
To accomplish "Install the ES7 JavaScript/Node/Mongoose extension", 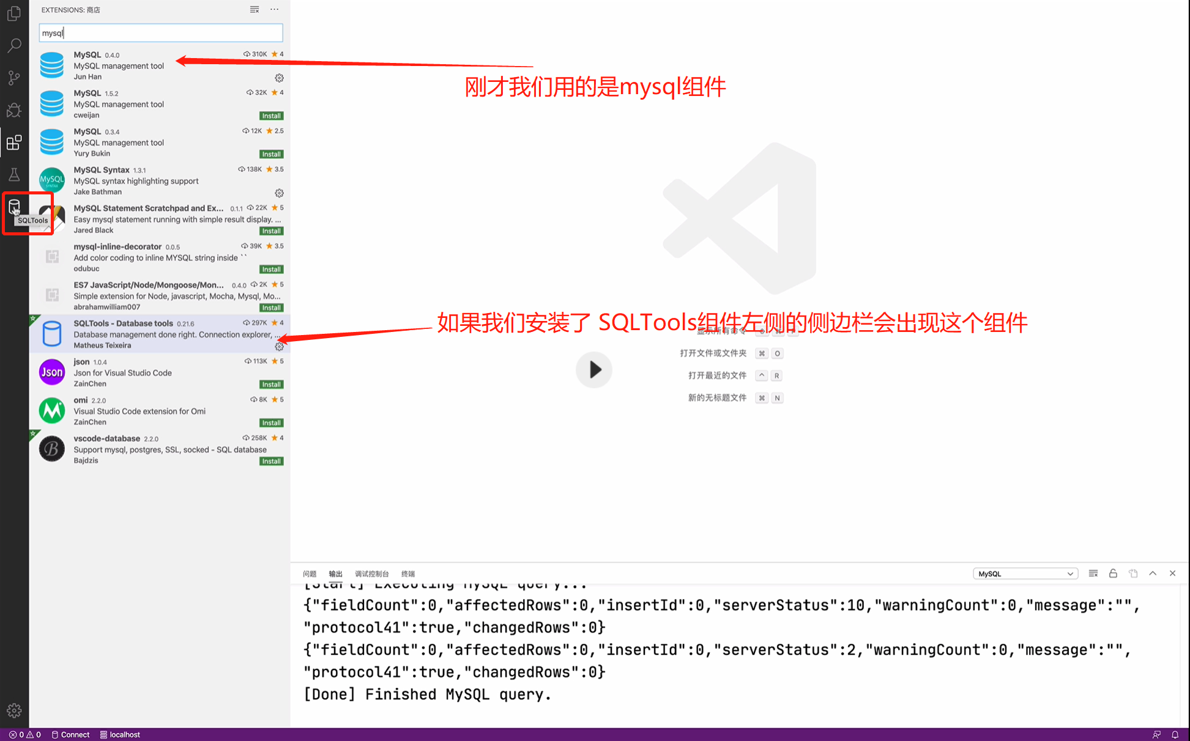I will 271,308.
